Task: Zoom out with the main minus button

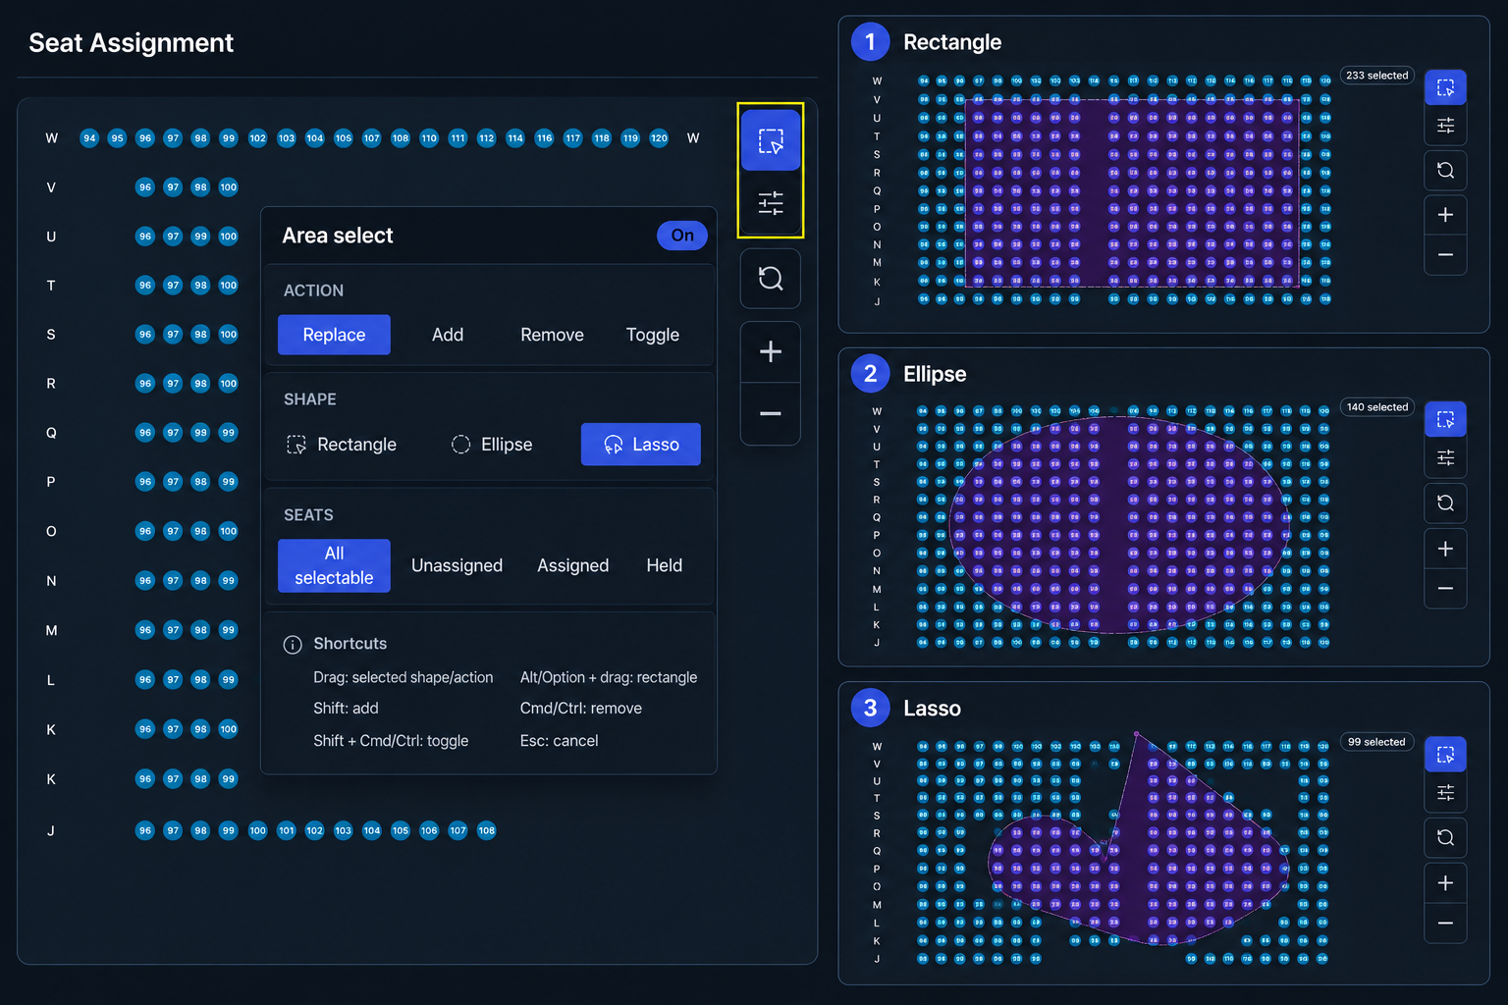Action: (771, 413)
